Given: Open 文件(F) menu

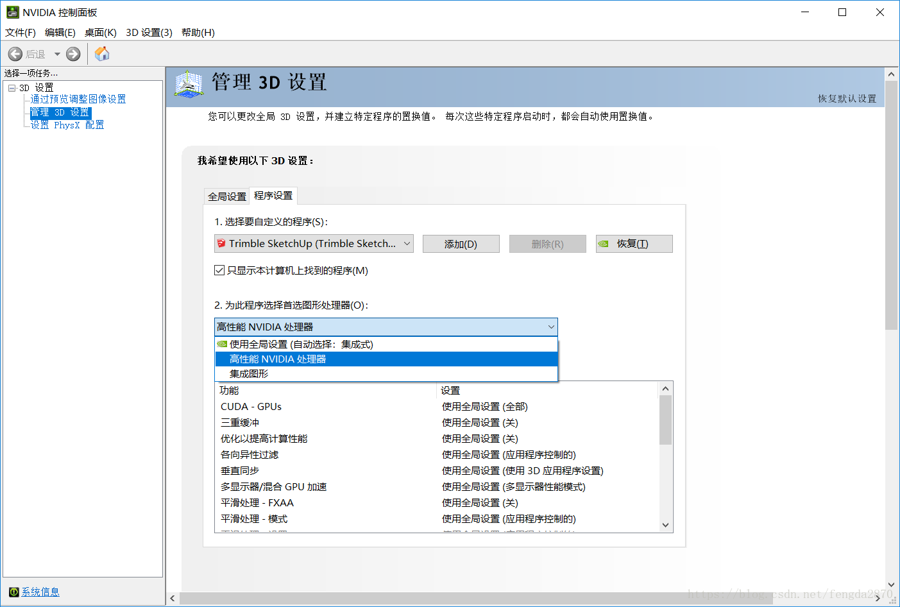Looking at the screenshot, I should (x=21, y=32).
